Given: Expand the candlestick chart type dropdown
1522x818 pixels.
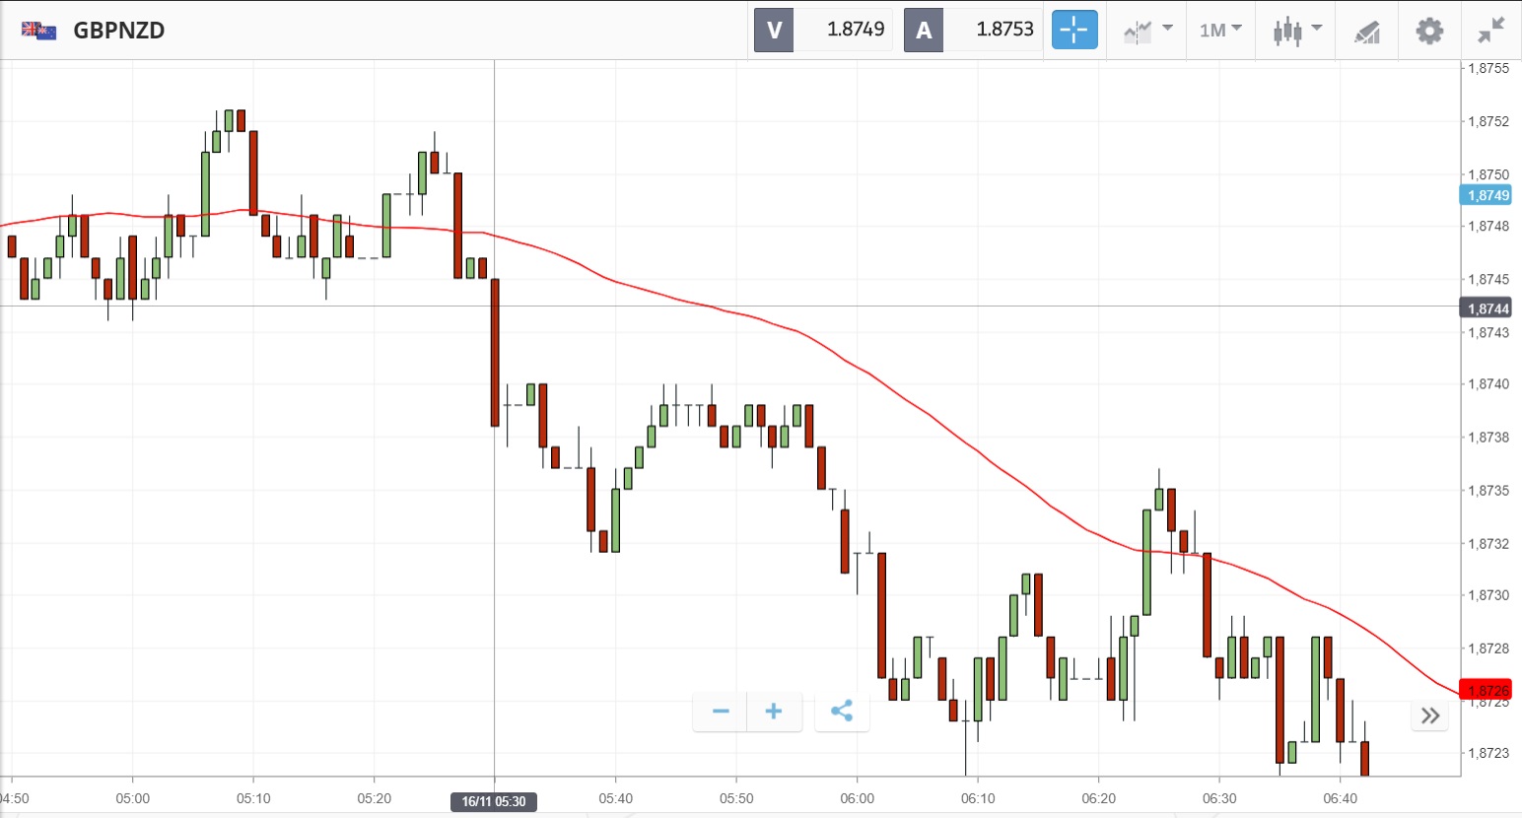Looking at the screenshot, I should pos(1296,30).
